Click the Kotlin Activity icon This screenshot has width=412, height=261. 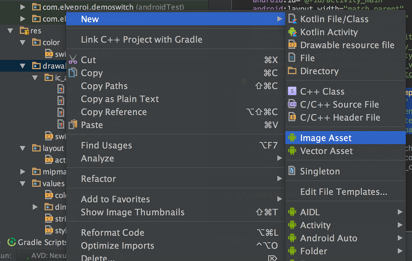click(x=293, y=32)
